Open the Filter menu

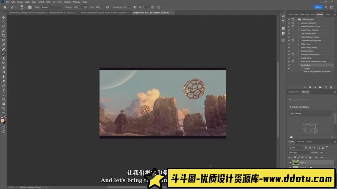pos(48,2)
